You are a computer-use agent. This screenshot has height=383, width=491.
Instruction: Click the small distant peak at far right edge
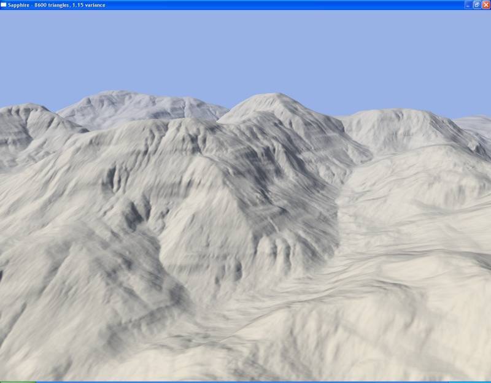479,121
